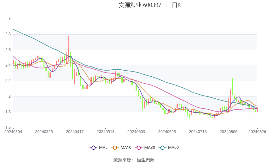
Task: Click the x-axis date label 20240826
Action: tap(257, 132)
